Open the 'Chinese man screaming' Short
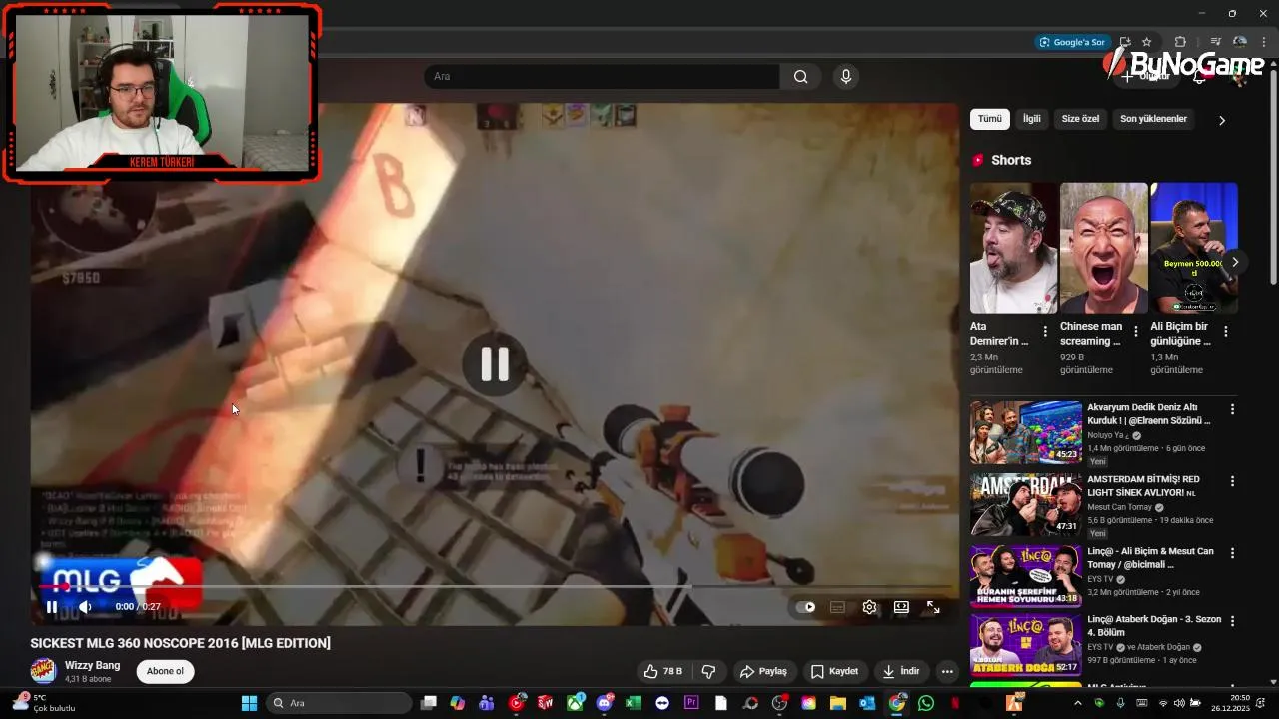The image size is (1279, 719). [1103, 248]
